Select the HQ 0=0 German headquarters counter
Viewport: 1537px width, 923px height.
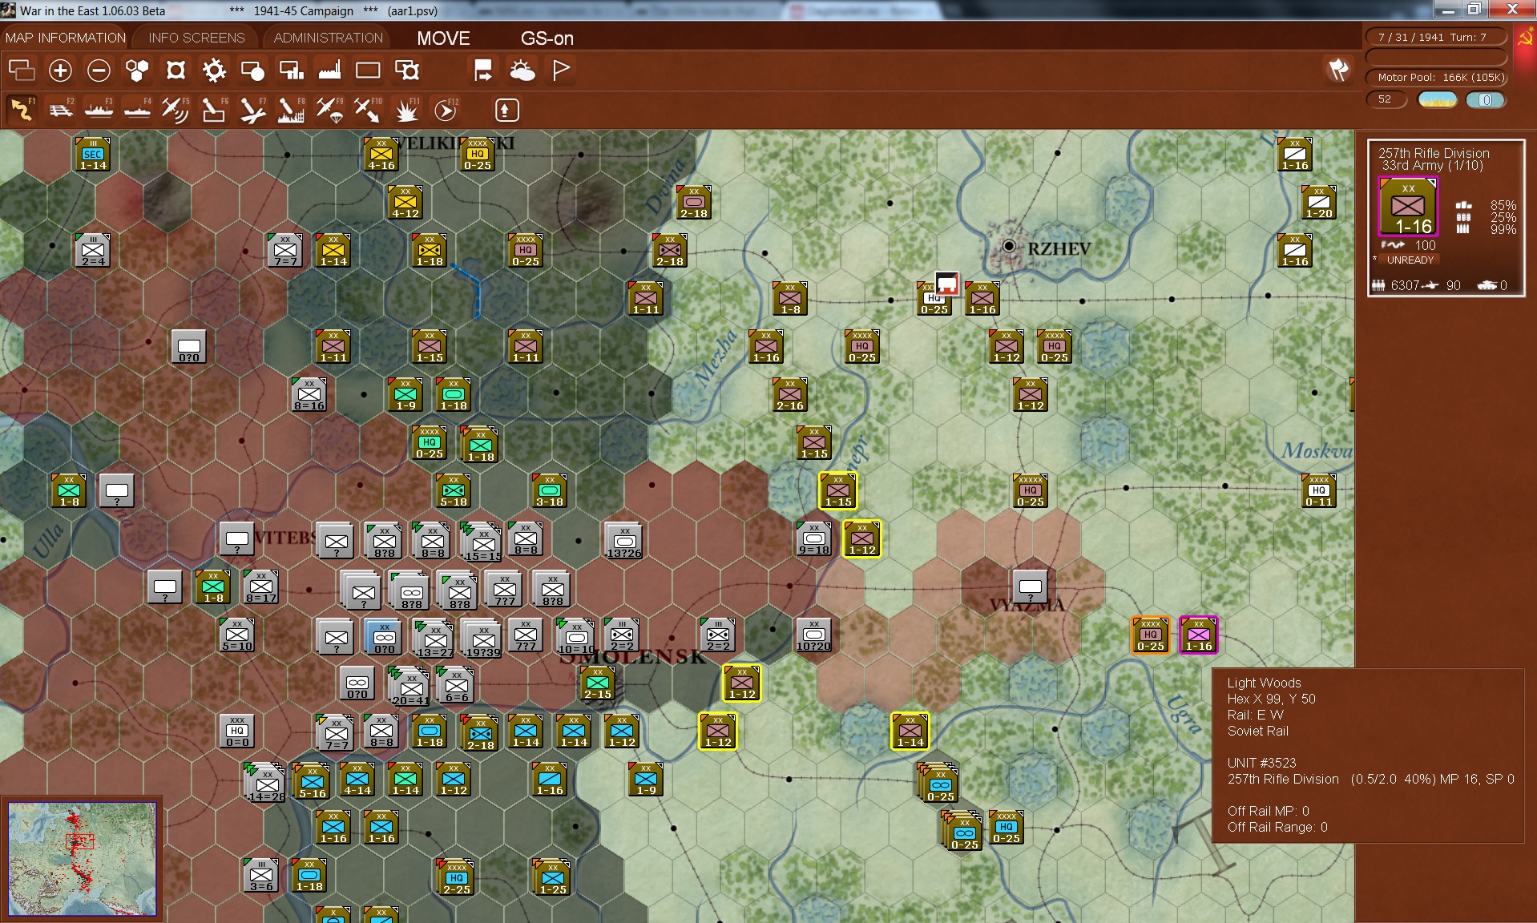(237, 731)
